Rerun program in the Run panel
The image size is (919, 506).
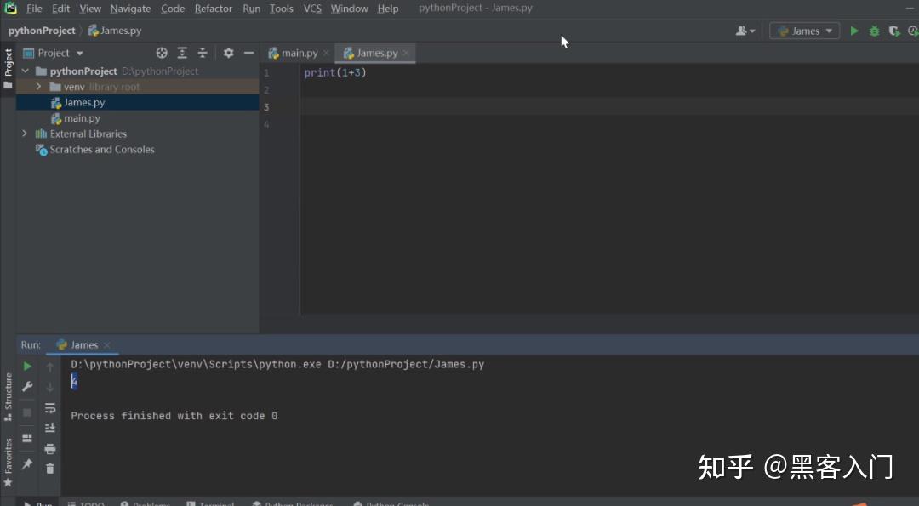(27, 366)
